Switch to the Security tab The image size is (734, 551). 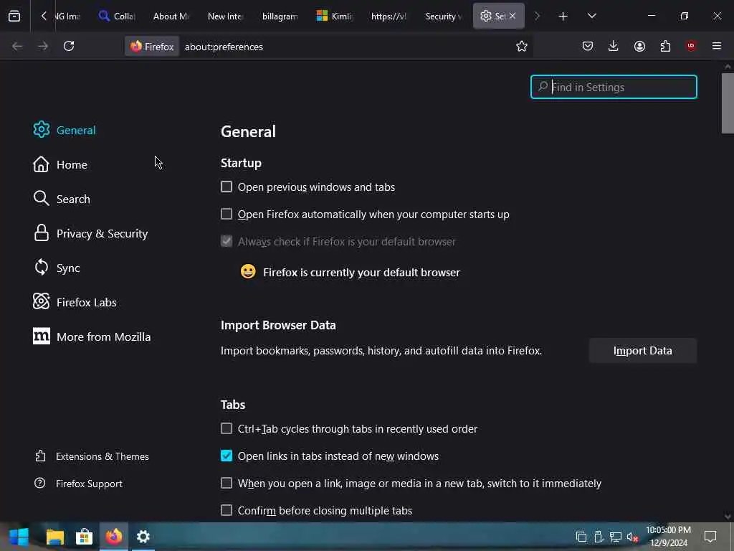tap(443, 16)
